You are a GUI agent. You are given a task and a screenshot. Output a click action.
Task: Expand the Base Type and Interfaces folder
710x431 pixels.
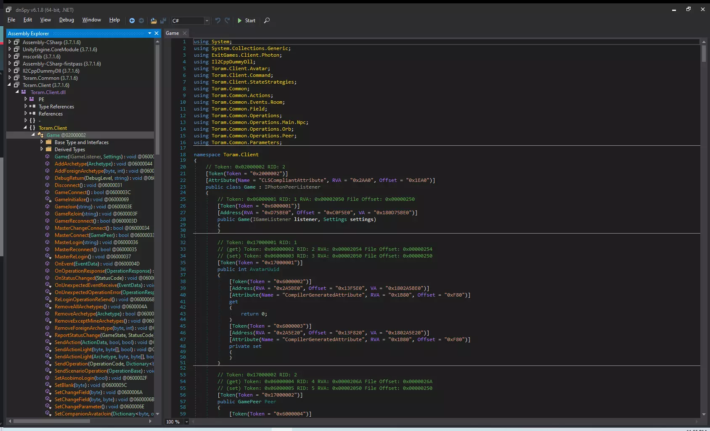[x=42, y=142]
